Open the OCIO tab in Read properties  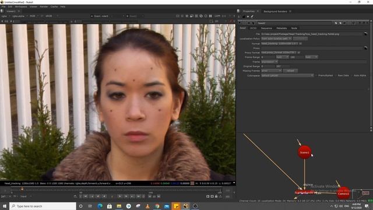(x=253, y=28)
